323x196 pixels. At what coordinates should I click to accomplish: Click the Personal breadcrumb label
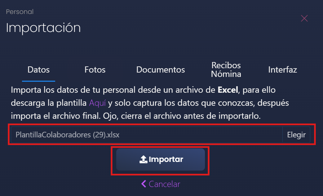pos(20,12)
